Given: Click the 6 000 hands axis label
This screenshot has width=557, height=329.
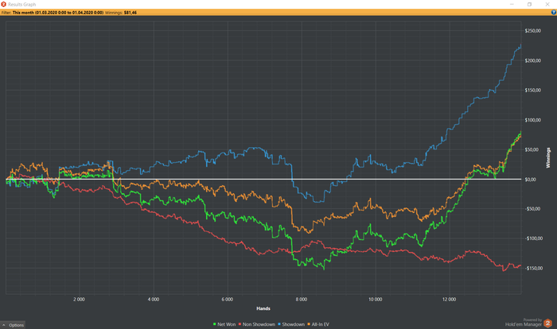Looking at the screenshot, I should [x=228, y=300].
